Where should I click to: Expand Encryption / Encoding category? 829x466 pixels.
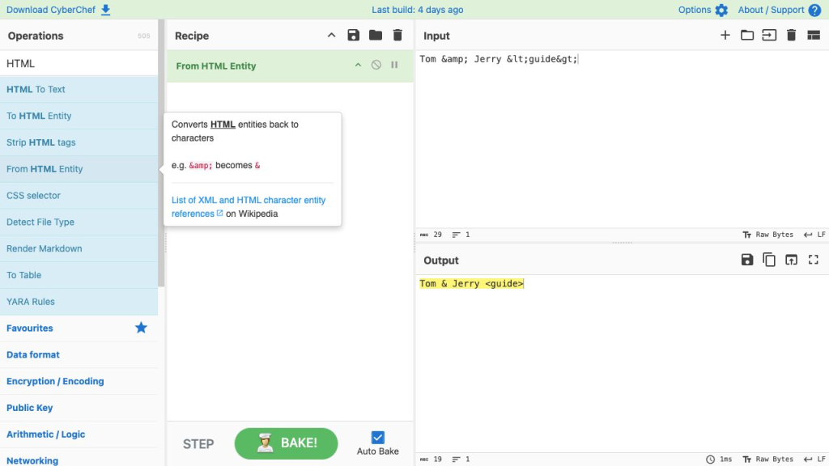79,381
